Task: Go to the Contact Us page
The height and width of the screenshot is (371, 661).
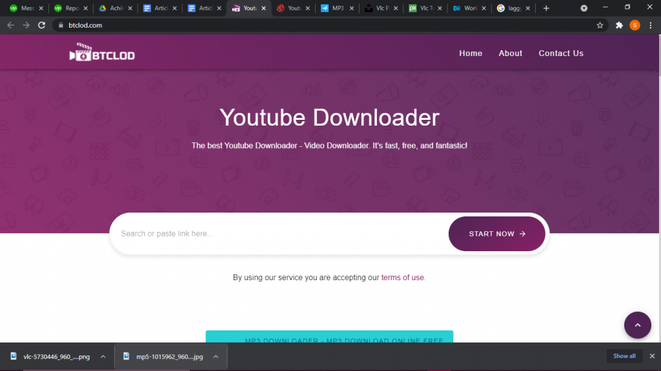Action: point(561,53)
